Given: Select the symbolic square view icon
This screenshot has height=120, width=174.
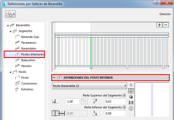Looking at the screenshot, I should click(x=131, y=85).
